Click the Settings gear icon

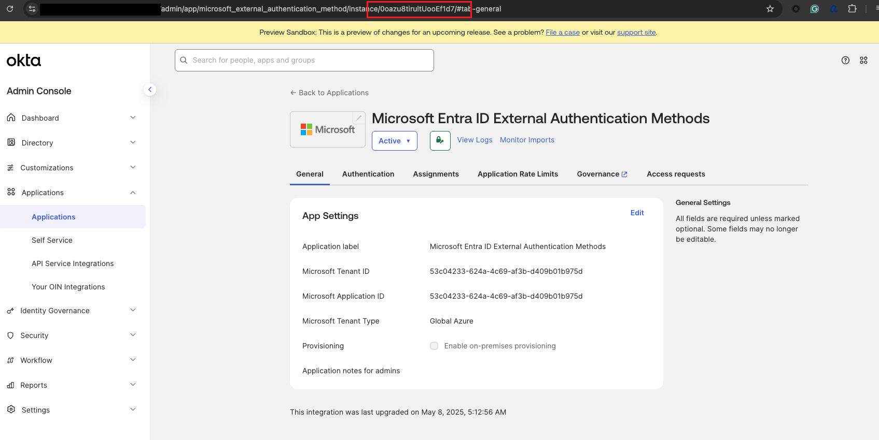pos(11,409)
